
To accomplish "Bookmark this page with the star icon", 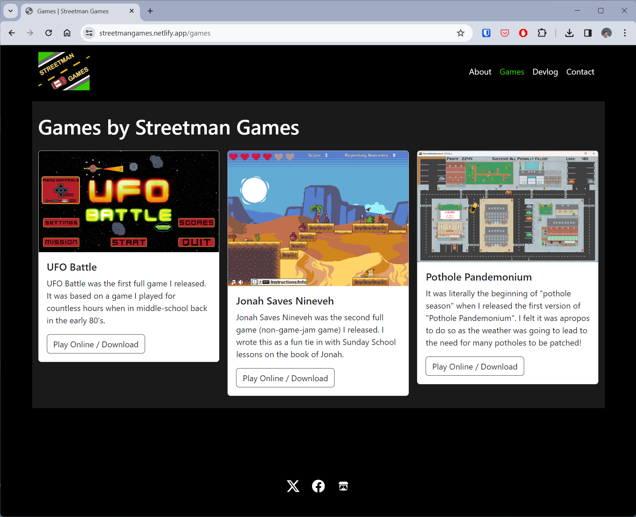I will (460, 33).
